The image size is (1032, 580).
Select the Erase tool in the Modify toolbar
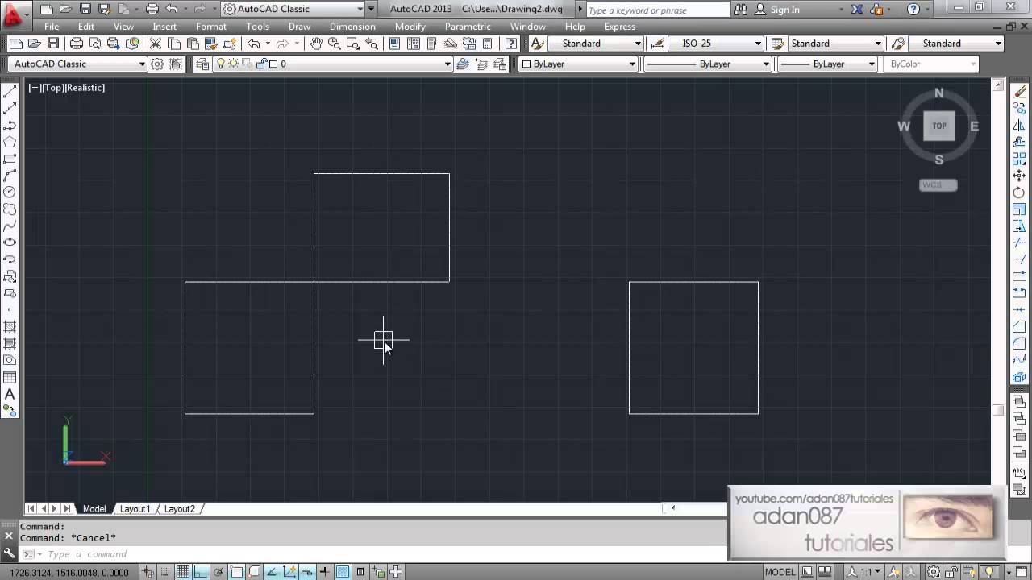(1019, 92)
